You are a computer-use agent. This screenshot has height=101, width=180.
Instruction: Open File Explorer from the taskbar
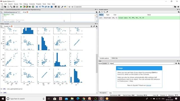click(x=72, y=98)
